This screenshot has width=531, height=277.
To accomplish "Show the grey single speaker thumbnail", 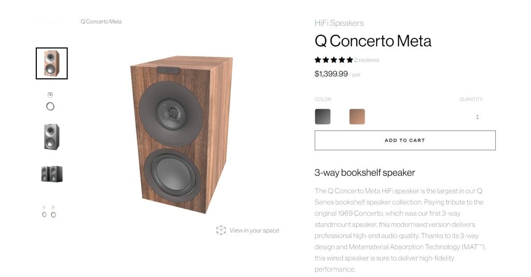I will (x=52, y=137).
